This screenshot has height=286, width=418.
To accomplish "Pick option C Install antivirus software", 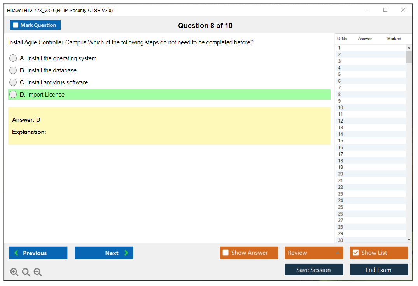I will [13, 82].
